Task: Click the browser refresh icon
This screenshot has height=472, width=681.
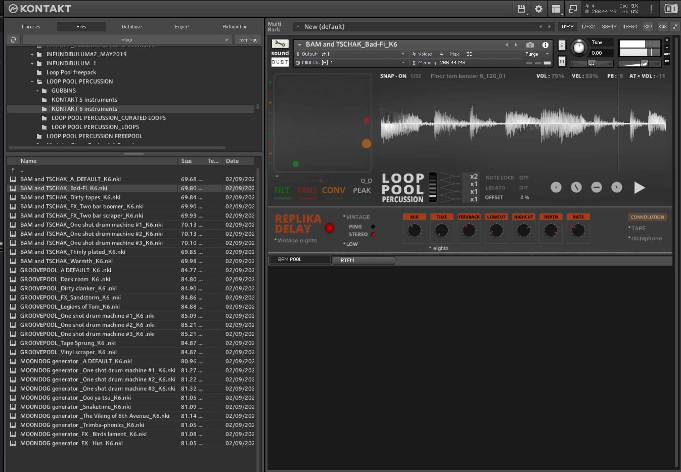Action: click(x=13, y=40)
